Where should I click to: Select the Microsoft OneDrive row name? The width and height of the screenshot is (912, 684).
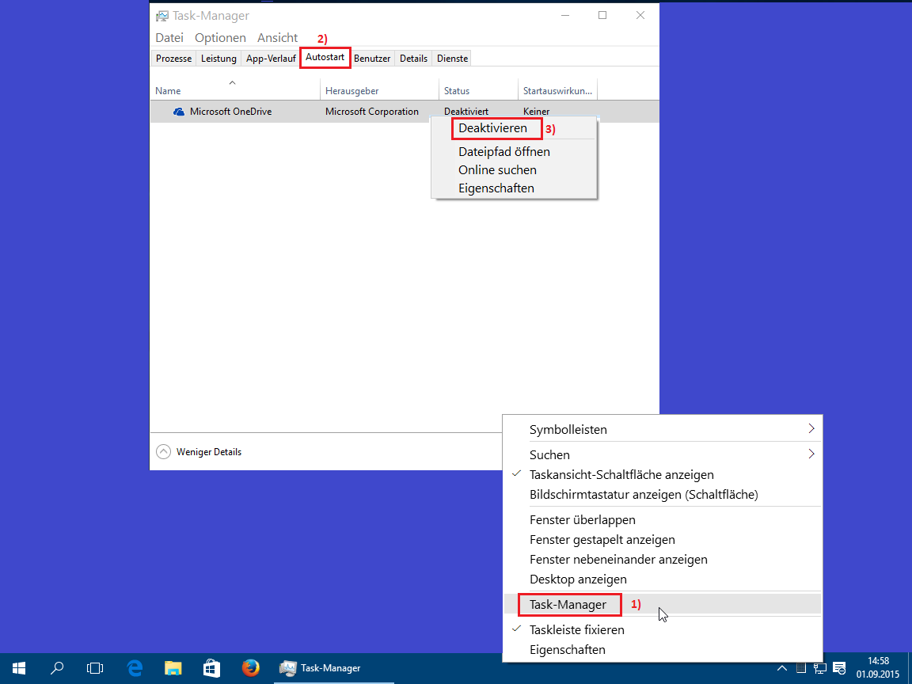point(231,112)
